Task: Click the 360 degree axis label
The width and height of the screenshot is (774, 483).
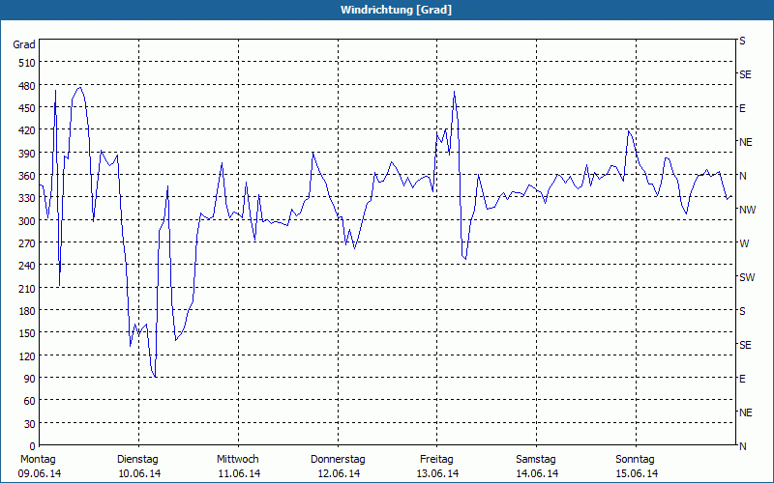Action: 28,176
